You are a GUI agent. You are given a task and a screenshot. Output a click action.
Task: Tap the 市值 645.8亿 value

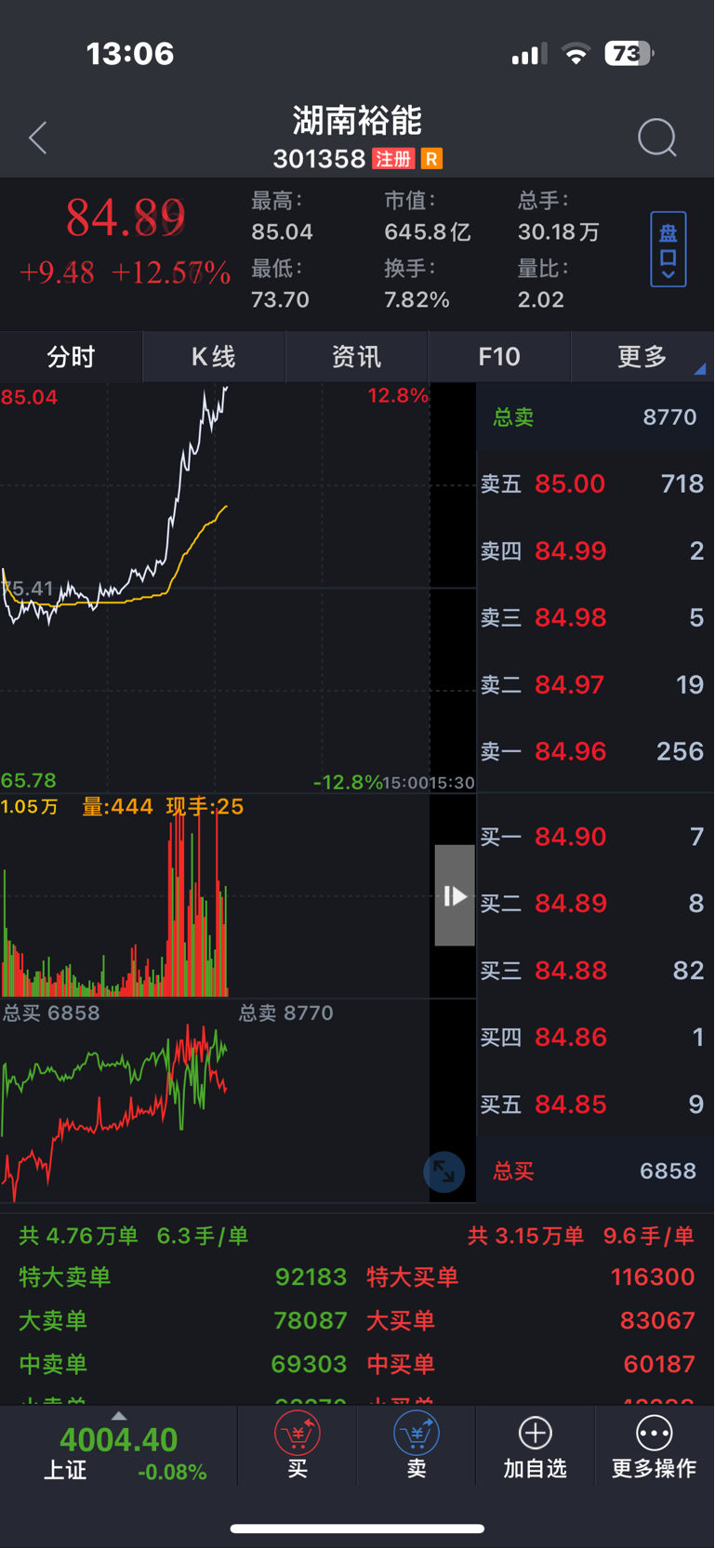tap(428, 232)
